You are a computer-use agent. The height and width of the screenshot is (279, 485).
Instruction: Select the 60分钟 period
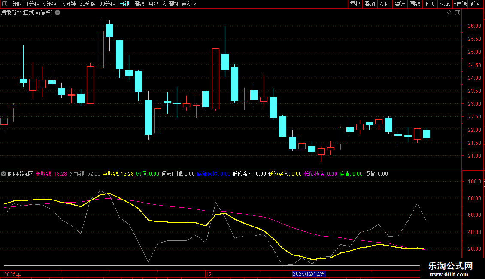click(107, 4)
